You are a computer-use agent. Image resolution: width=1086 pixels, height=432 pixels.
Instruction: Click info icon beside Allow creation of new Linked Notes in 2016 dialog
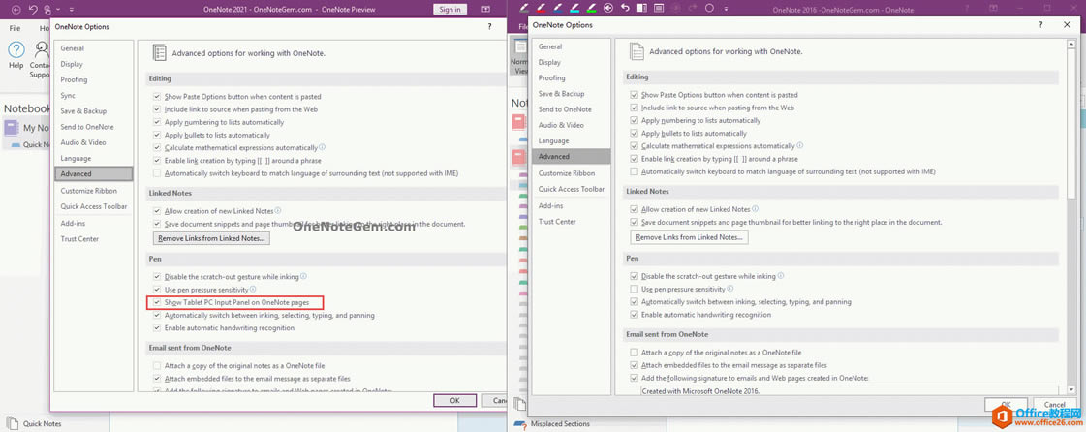coord(755,208)
